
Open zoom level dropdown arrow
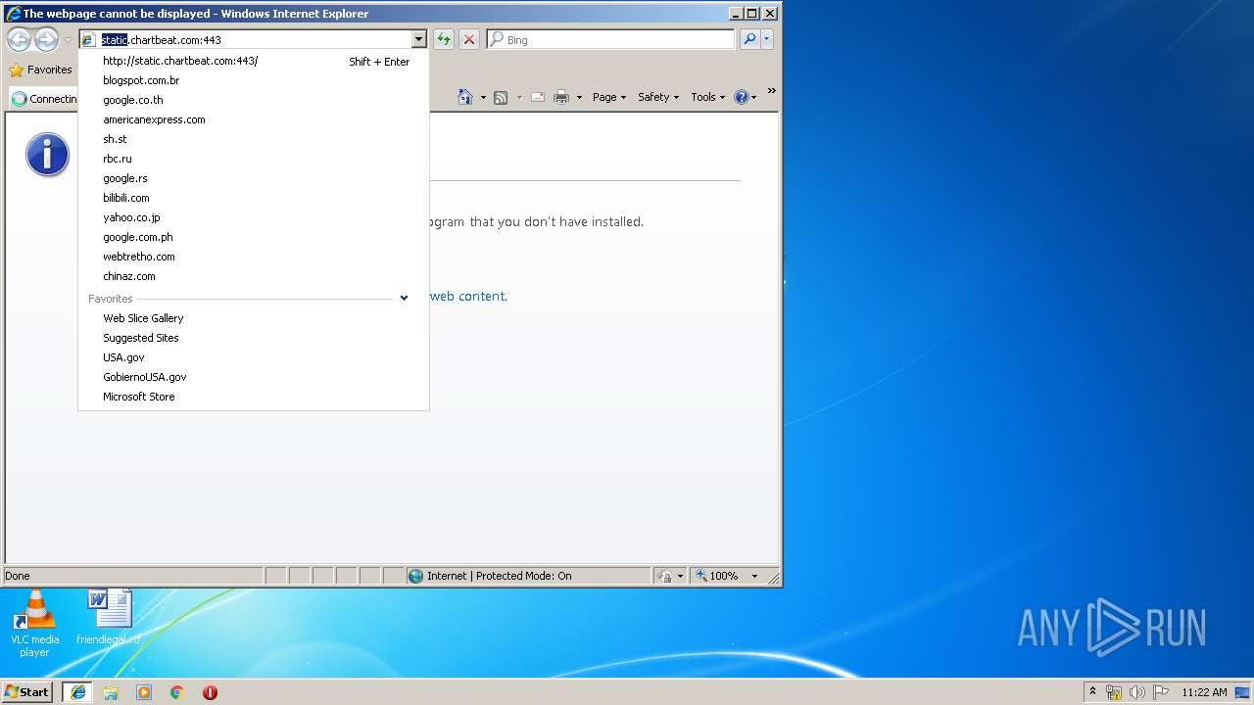(755, 576)
